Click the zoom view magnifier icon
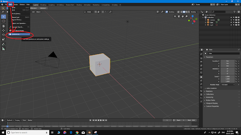This screenshot has width=241, height=135. click(186, 16)
